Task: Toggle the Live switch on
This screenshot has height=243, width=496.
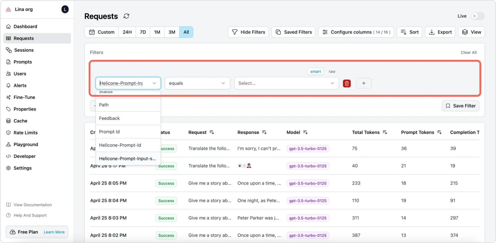Action: point(477,16)
